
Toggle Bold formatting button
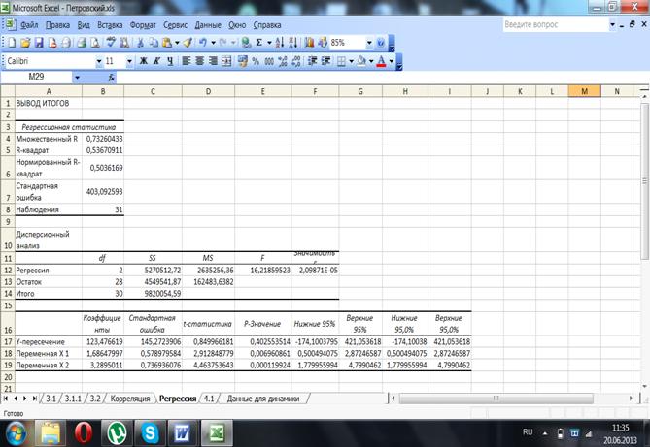pyautogui.click(x=142, y=61)
